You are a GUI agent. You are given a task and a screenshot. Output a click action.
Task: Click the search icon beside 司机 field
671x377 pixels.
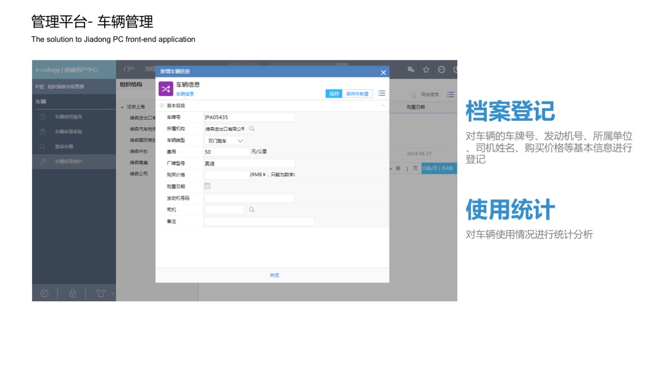point(252,210)
